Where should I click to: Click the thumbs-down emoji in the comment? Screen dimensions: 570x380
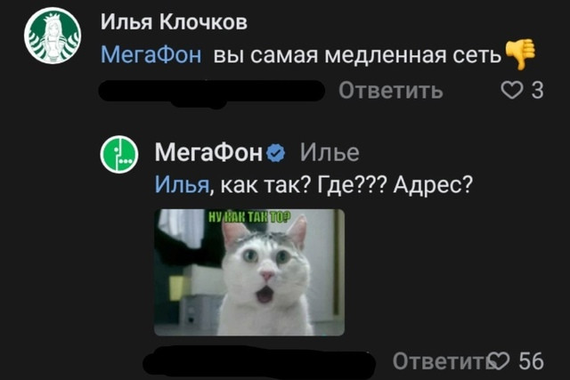coord(520,53)
